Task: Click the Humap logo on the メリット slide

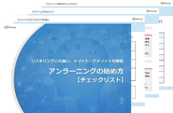Action: [x=151, y=11]
